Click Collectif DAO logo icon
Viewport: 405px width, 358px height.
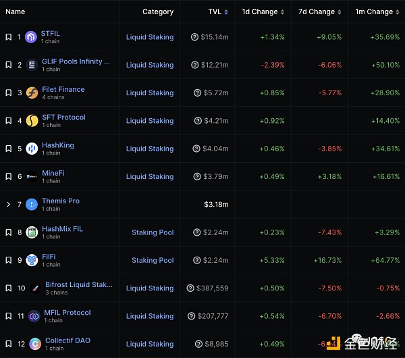(35, 344)
